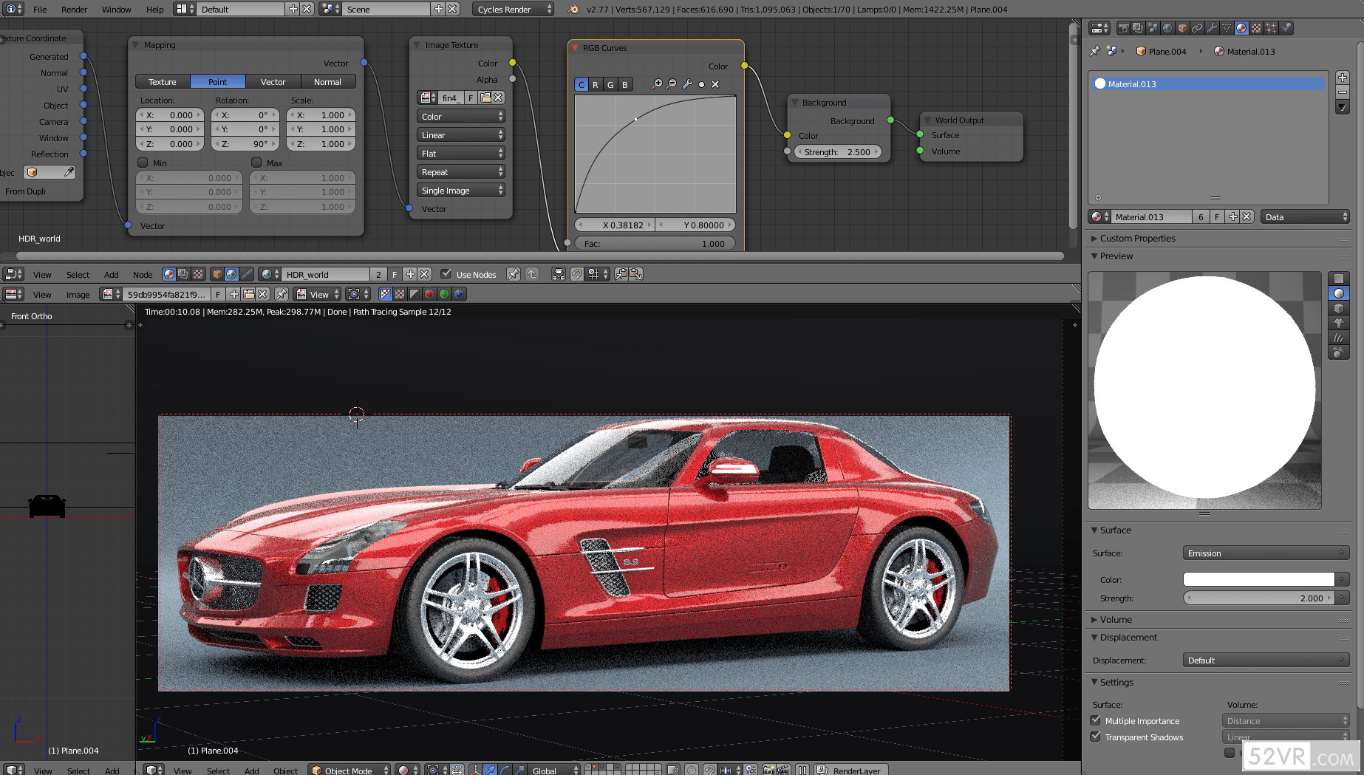Select Normal type in Mapping node
This screenshot has height=775, width=1364.
click(328, 81)
